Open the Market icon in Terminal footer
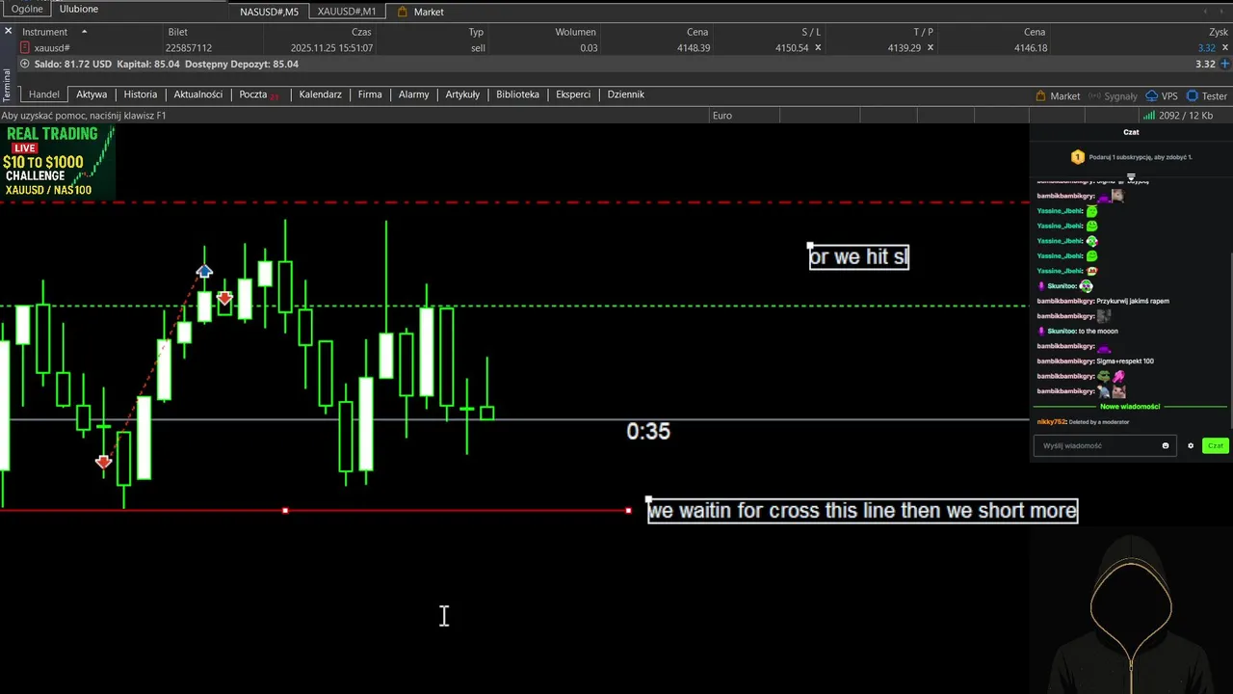Viewport: 1233px width, 694px height. tap(1040, 96)
